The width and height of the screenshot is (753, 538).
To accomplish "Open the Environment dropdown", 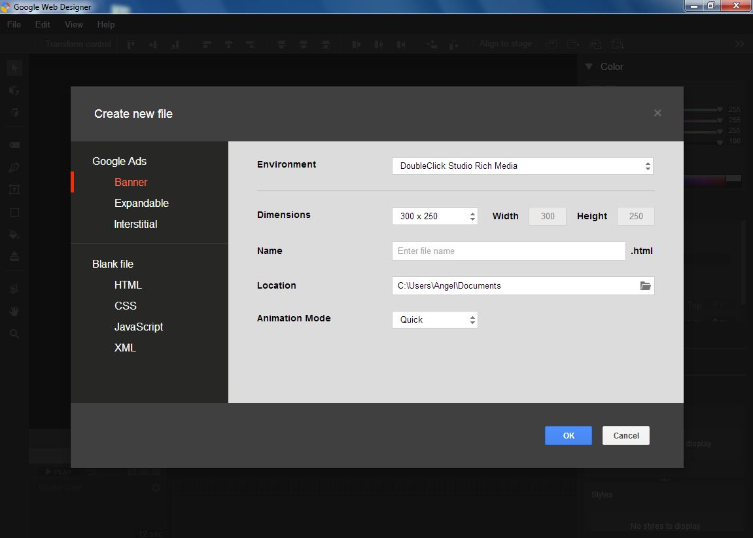I will coord(523,166).
